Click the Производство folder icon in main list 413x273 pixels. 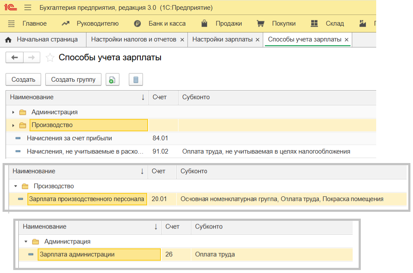(23, 125)
